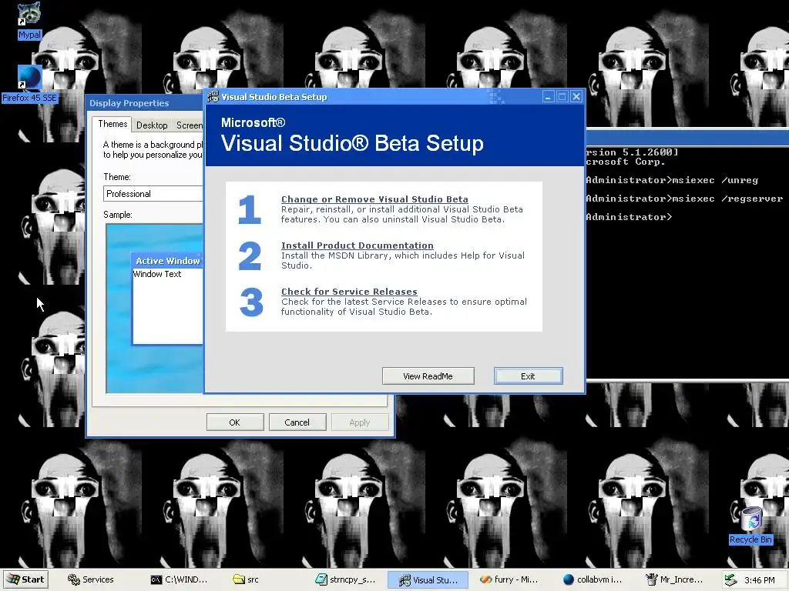The width and height of the screenshot is (789, 591).
Task: Close the Visual Studio Beta Setup window
Action: click(x=576, y=96)
